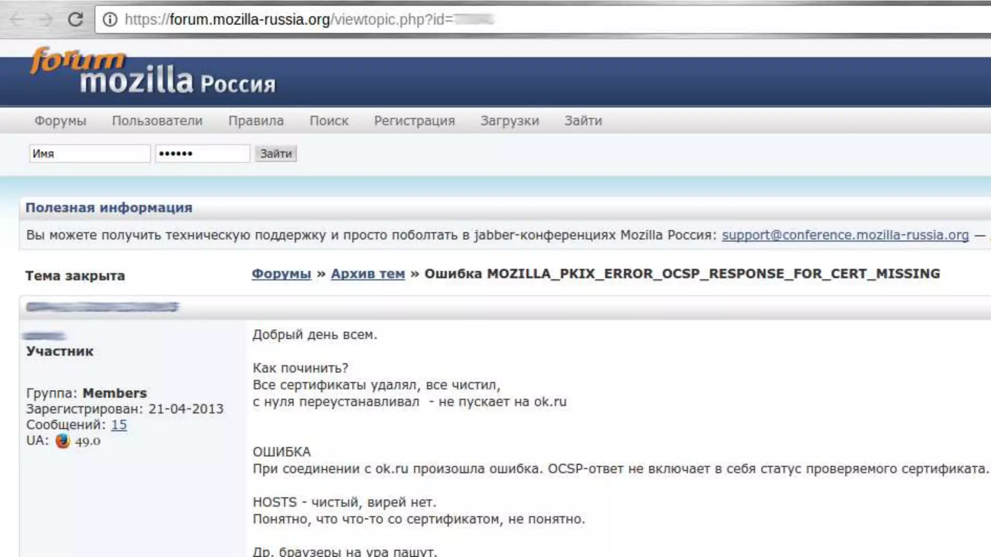Follow the Архив тем breadcrumb link
This screenshot has width=991, height=557.
click(x=368, y=274)
